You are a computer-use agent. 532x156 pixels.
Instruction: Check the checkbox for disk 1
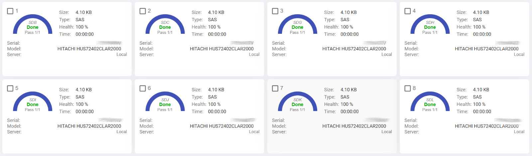click(x=10, y=11)
